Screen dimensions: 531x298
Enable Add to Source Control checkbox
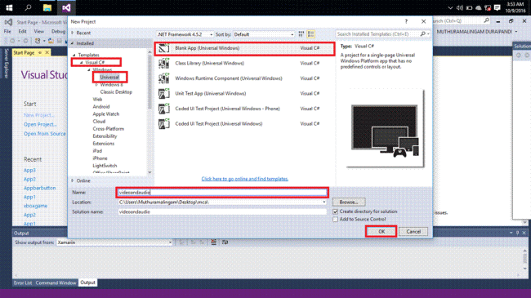(335, 220)
